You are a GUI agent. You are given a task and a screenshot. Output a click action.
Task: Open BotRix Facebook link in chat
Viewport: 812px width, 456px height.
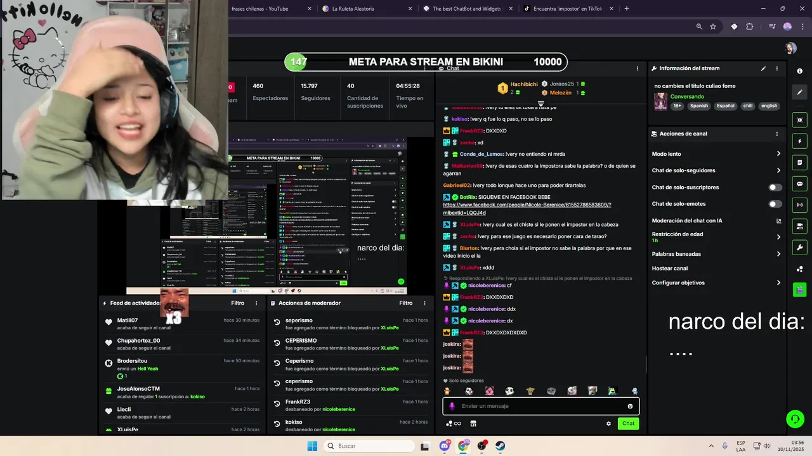point(527,209)
